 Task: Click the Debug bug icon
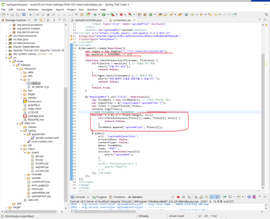(x=95, y=15)
